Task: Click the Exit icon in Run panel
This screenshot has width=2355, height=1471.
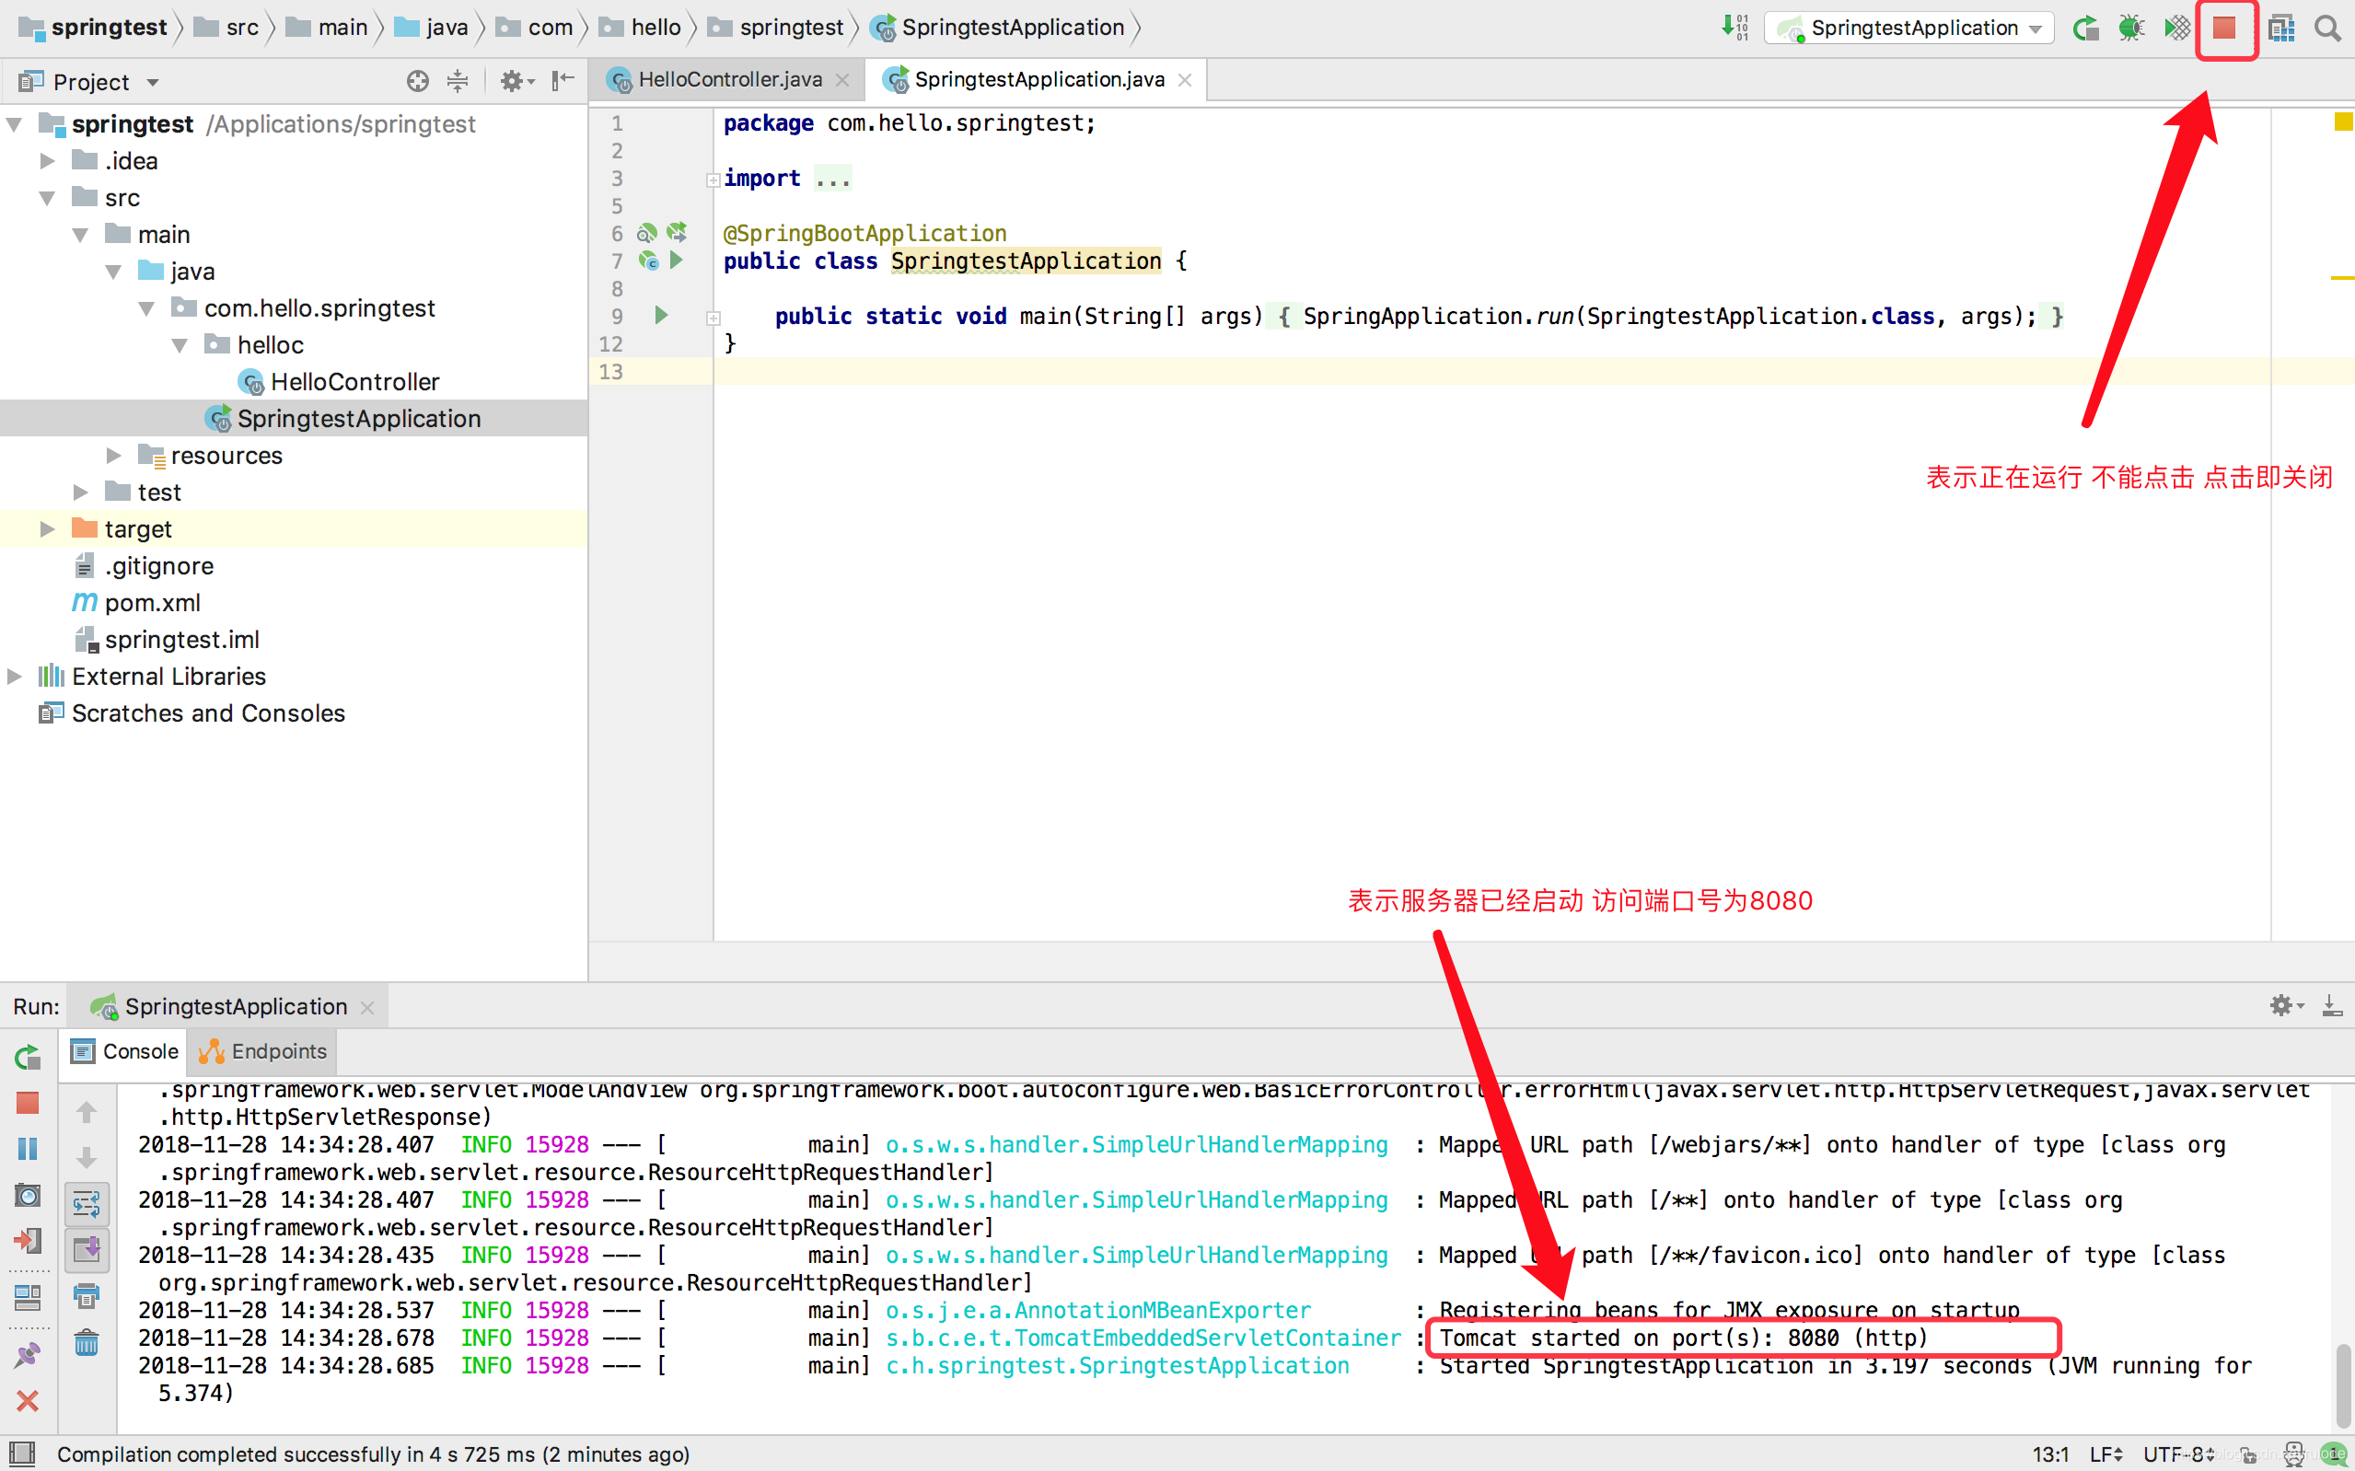Action: pos(28,1242)
